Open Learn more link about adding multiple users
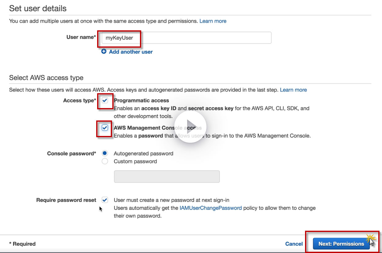 pos(213,21)
